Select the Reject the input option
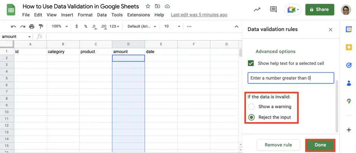Image resolution: width=356 pixels, height=153 pixels. pyautogui.click(x=251, y=117)
